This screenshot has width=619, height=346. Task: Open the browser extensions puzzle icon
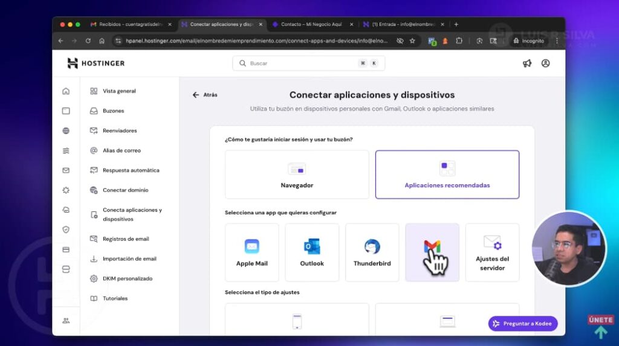pos(459,40)
